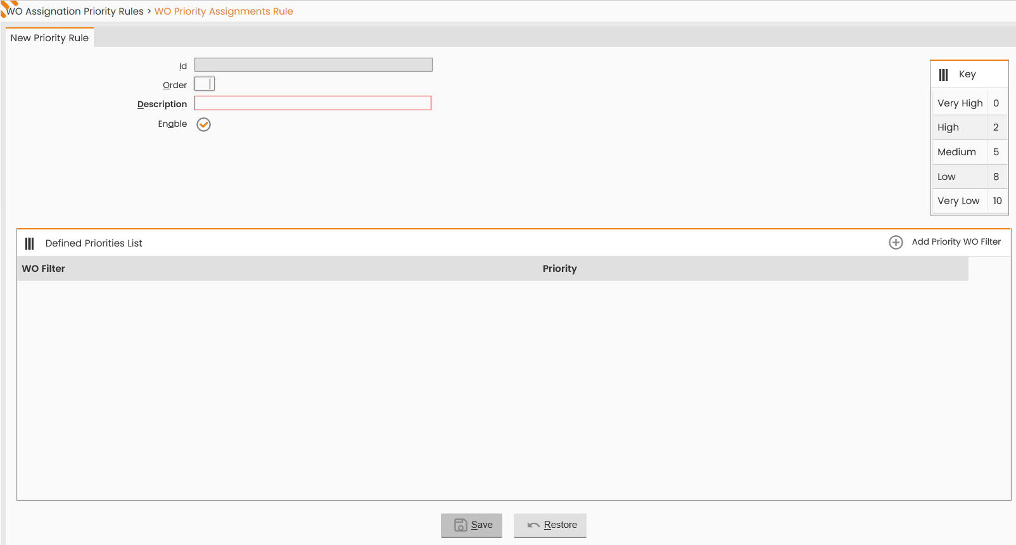Image resolution: width=1016 pixels, height=545 pixels.
Task: Select the Low key label
Action: [x=946, y=177]
